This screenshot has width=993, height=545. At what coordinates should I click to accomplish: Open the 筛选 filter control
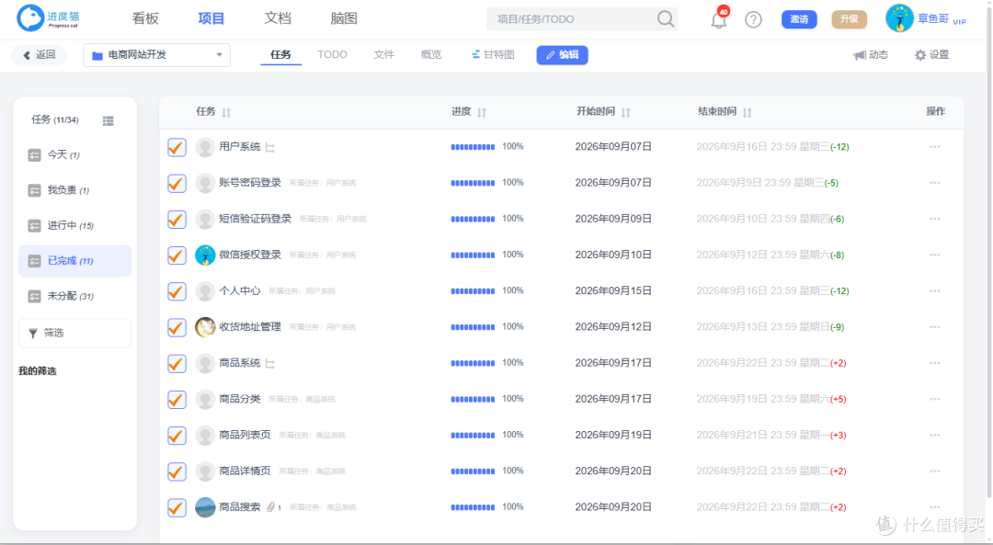(x=74, y=333)
